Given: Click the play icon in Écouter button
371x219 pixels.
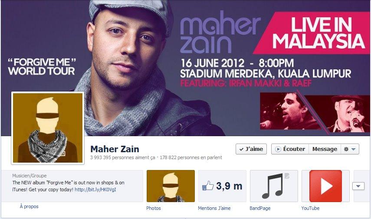Looking at the screenshot, I should pyautogui.click(x=278, y=149).
